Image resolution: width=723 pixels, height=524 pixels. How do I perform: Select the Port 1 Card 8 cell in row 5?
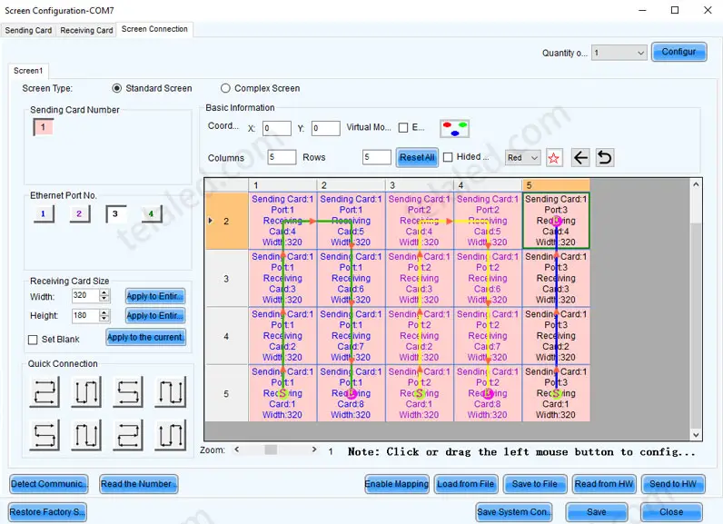pos(351,393)
